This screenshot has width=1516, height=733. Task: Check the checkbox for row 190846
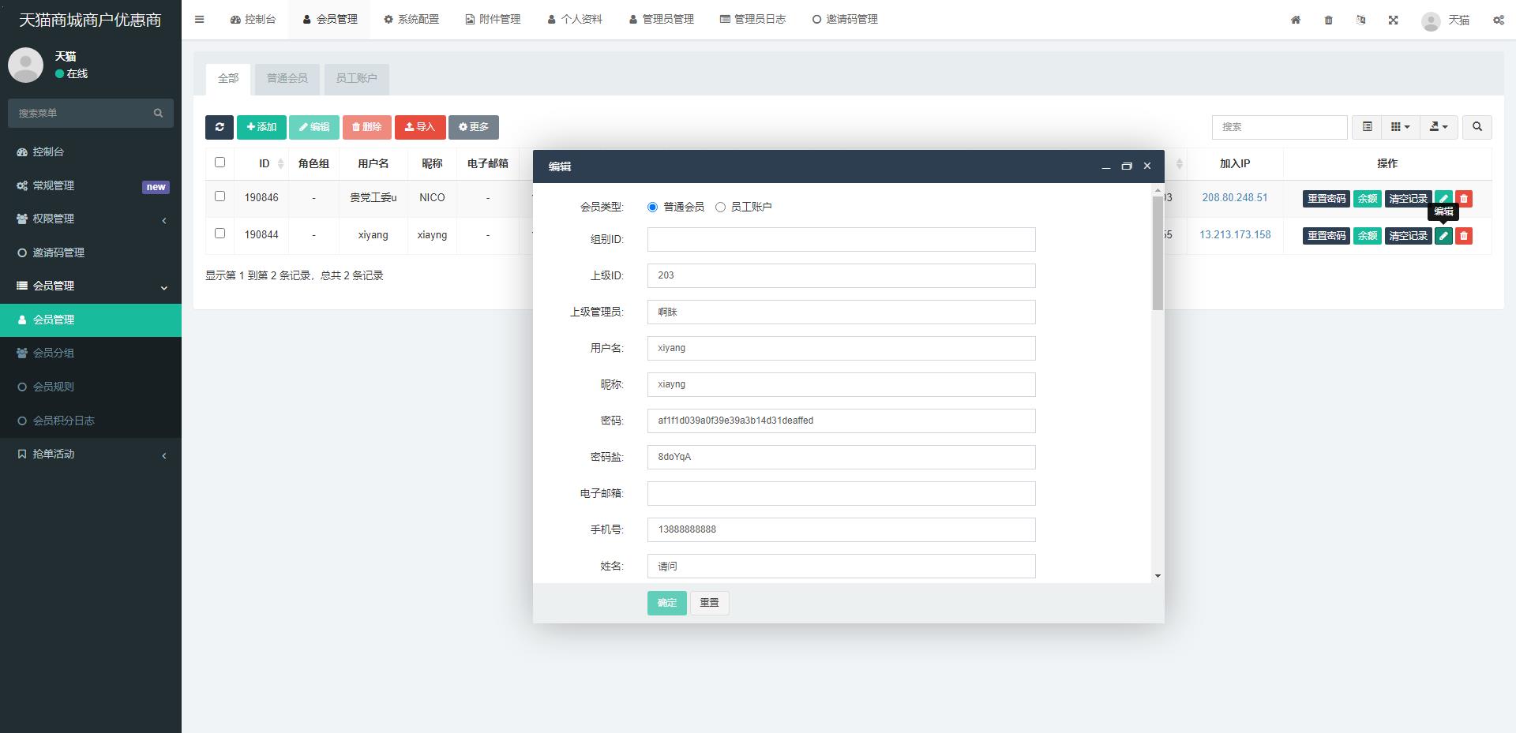click(x=220, y=196)
